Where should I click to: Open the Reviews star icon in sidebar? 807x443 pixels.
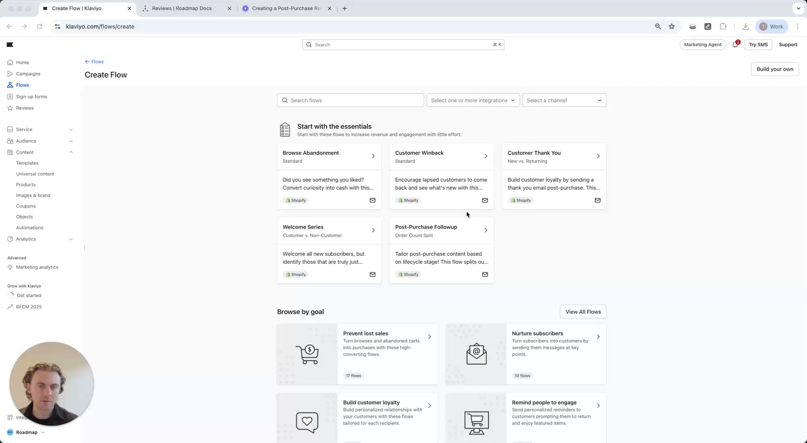(x=10, y=108)
